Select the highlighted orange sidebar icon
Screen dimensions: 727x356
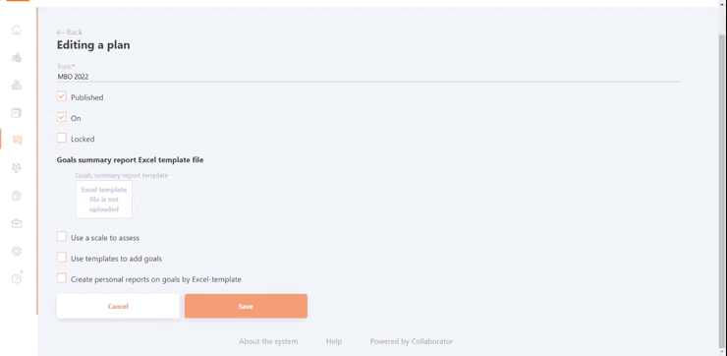pyautogui.click(x=17, y=140)
